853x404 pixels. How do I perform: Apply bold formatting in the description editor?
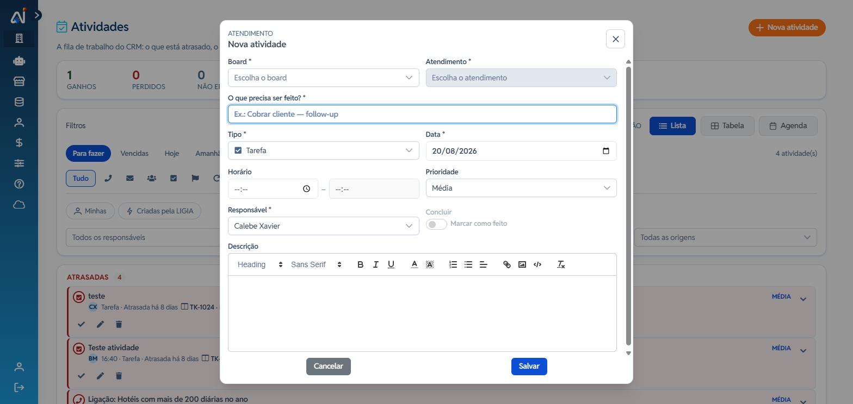click(360, 264)
